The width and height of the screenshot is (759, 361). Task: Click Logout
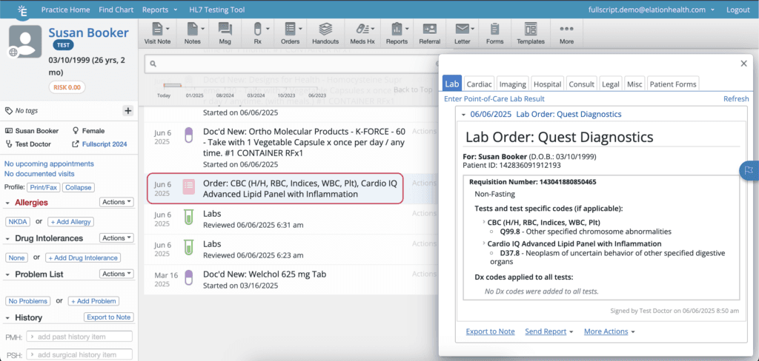coord(738,10)
